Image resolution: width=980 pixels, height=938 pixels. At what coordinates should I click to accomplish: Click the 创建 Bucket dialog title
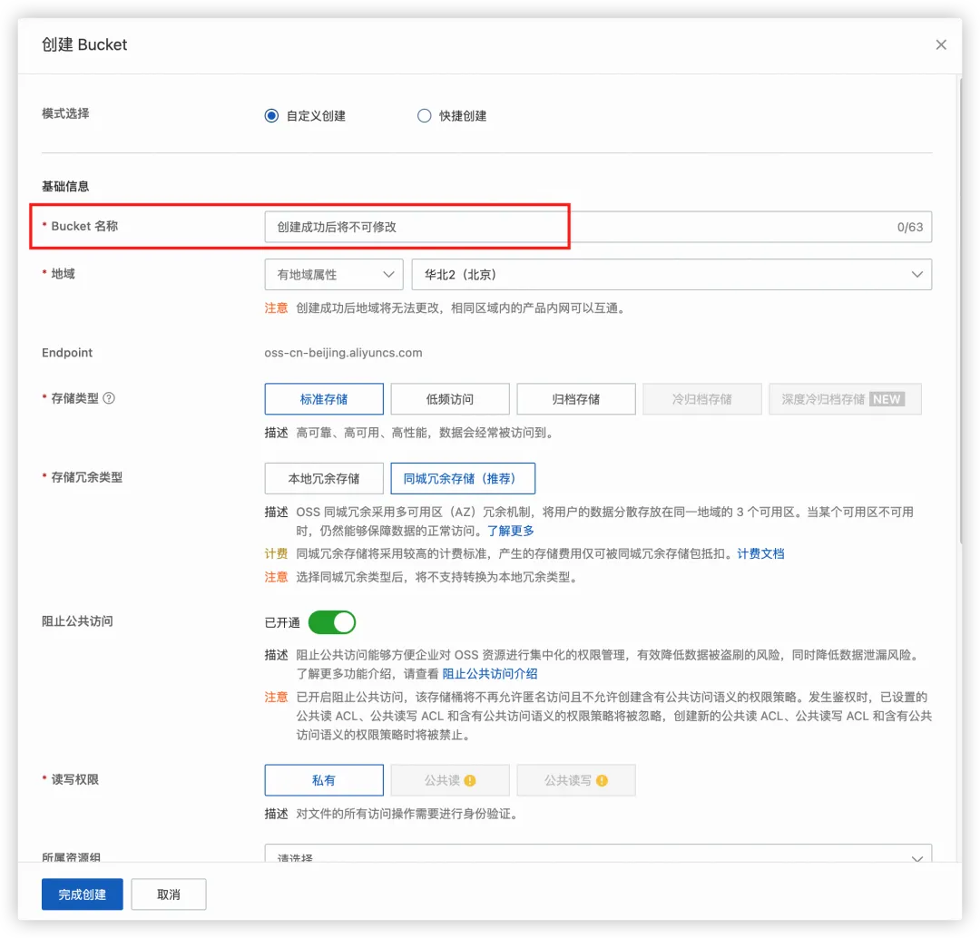pos(84,45)
